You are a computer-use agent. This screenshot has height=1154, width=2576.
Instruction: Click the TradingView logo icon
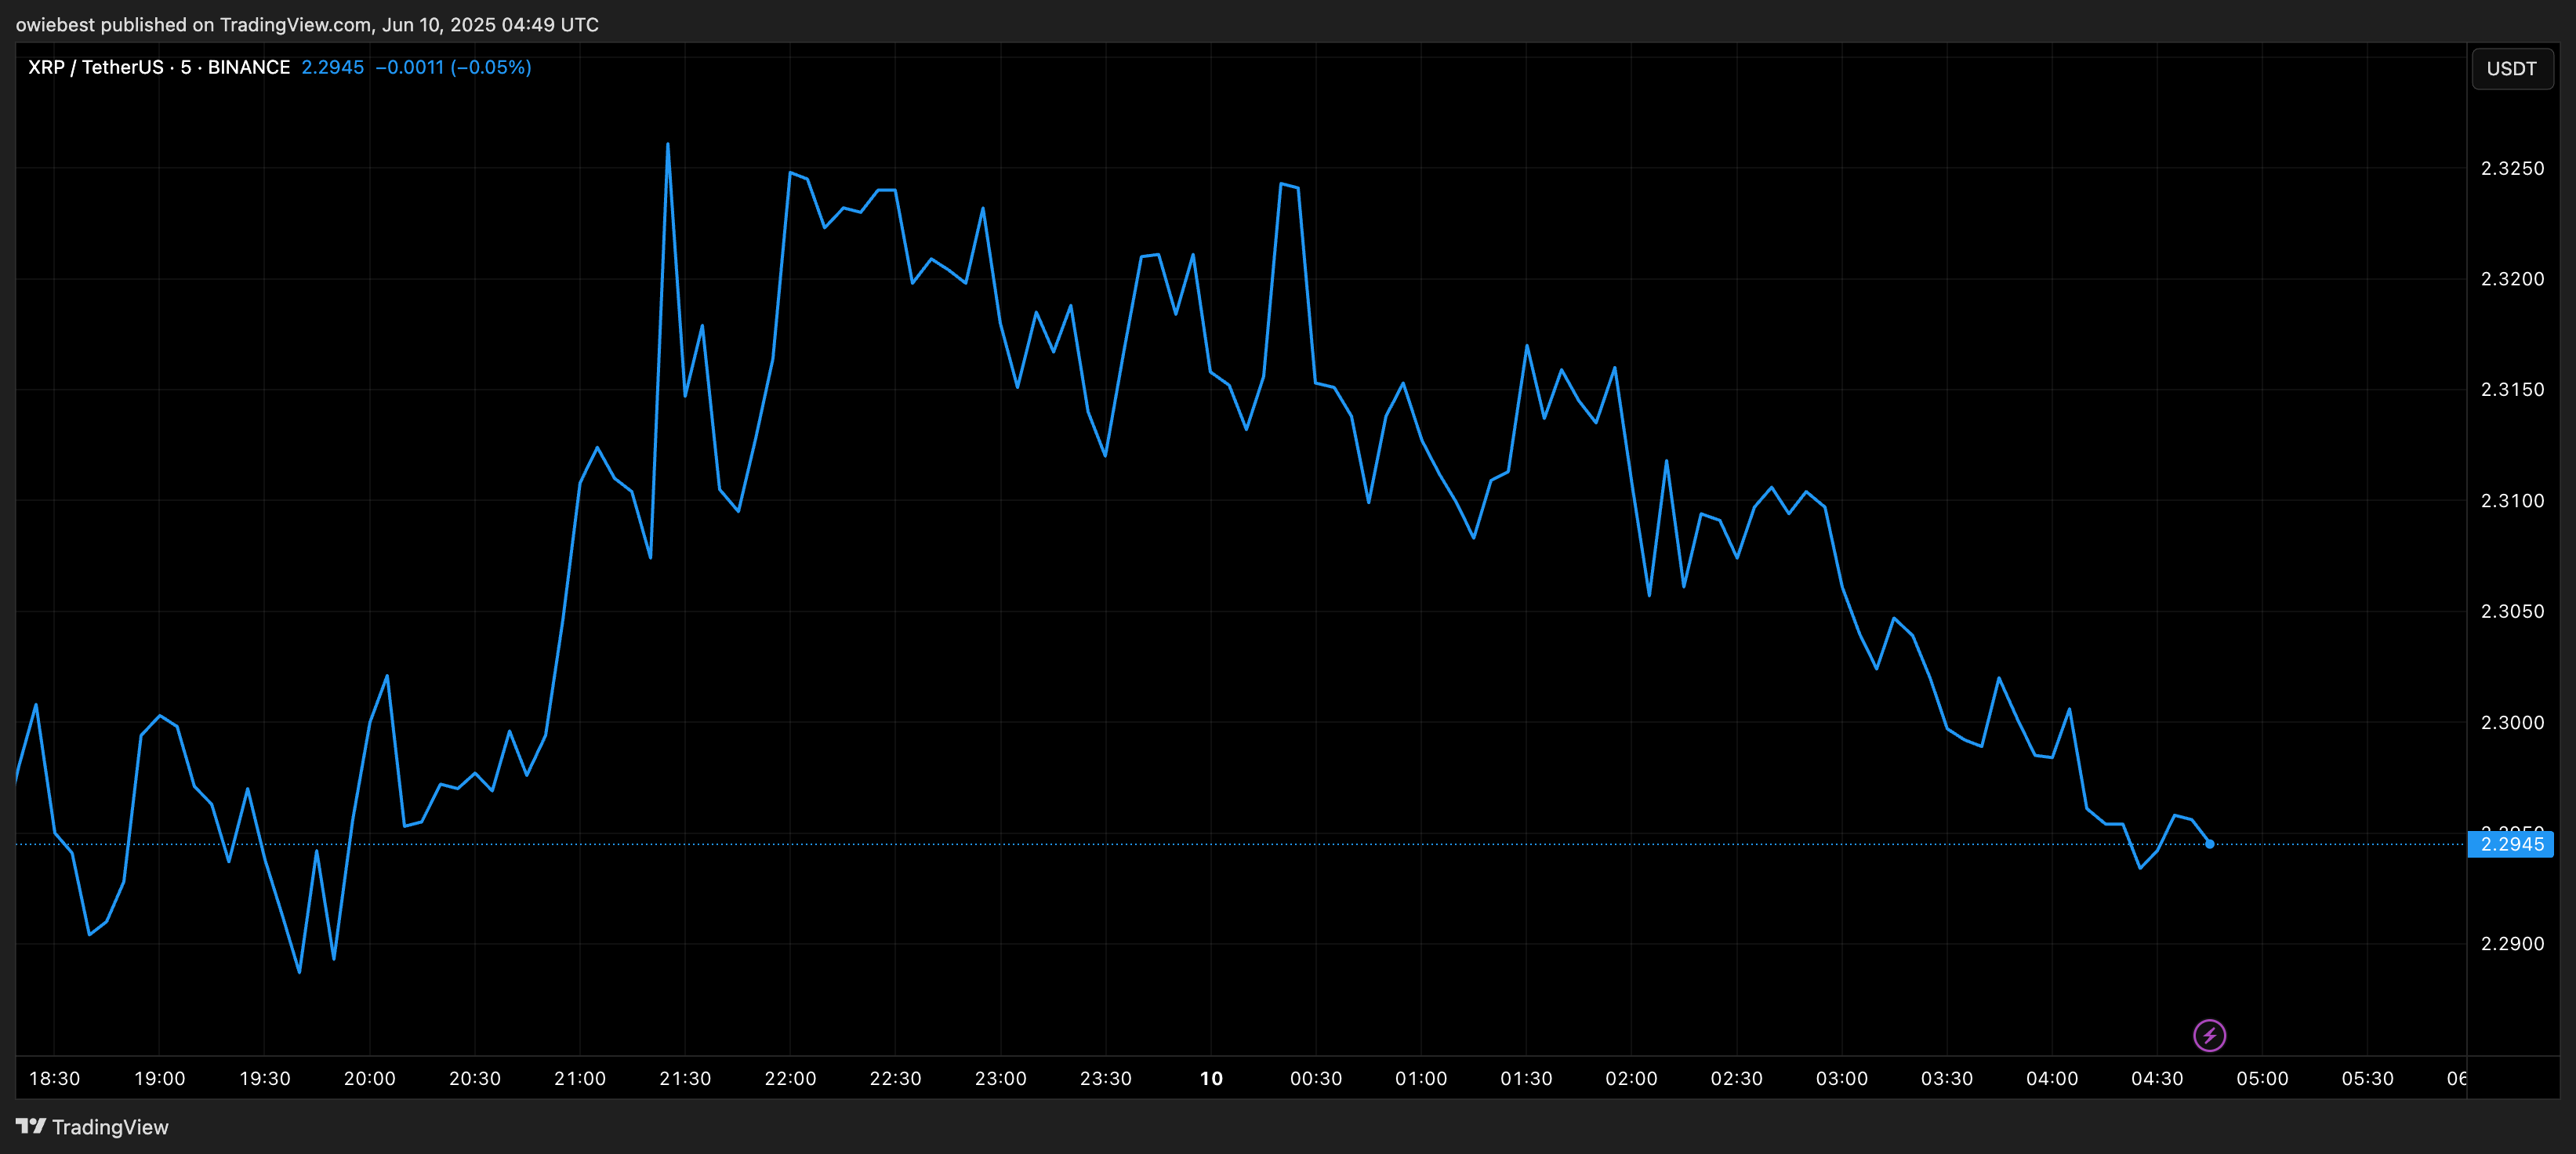click(x=30, y=1126)
